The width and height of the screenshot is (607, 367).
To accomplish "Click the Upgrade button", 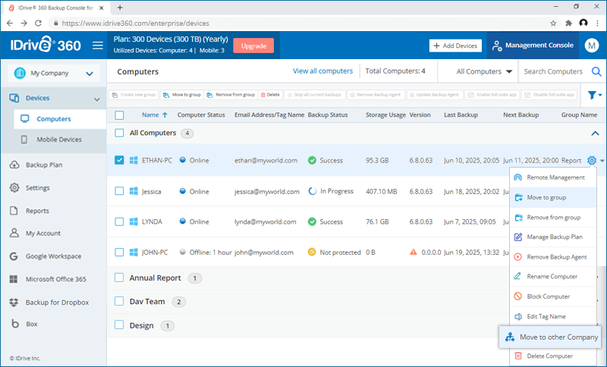I will [x=253, y=45].
